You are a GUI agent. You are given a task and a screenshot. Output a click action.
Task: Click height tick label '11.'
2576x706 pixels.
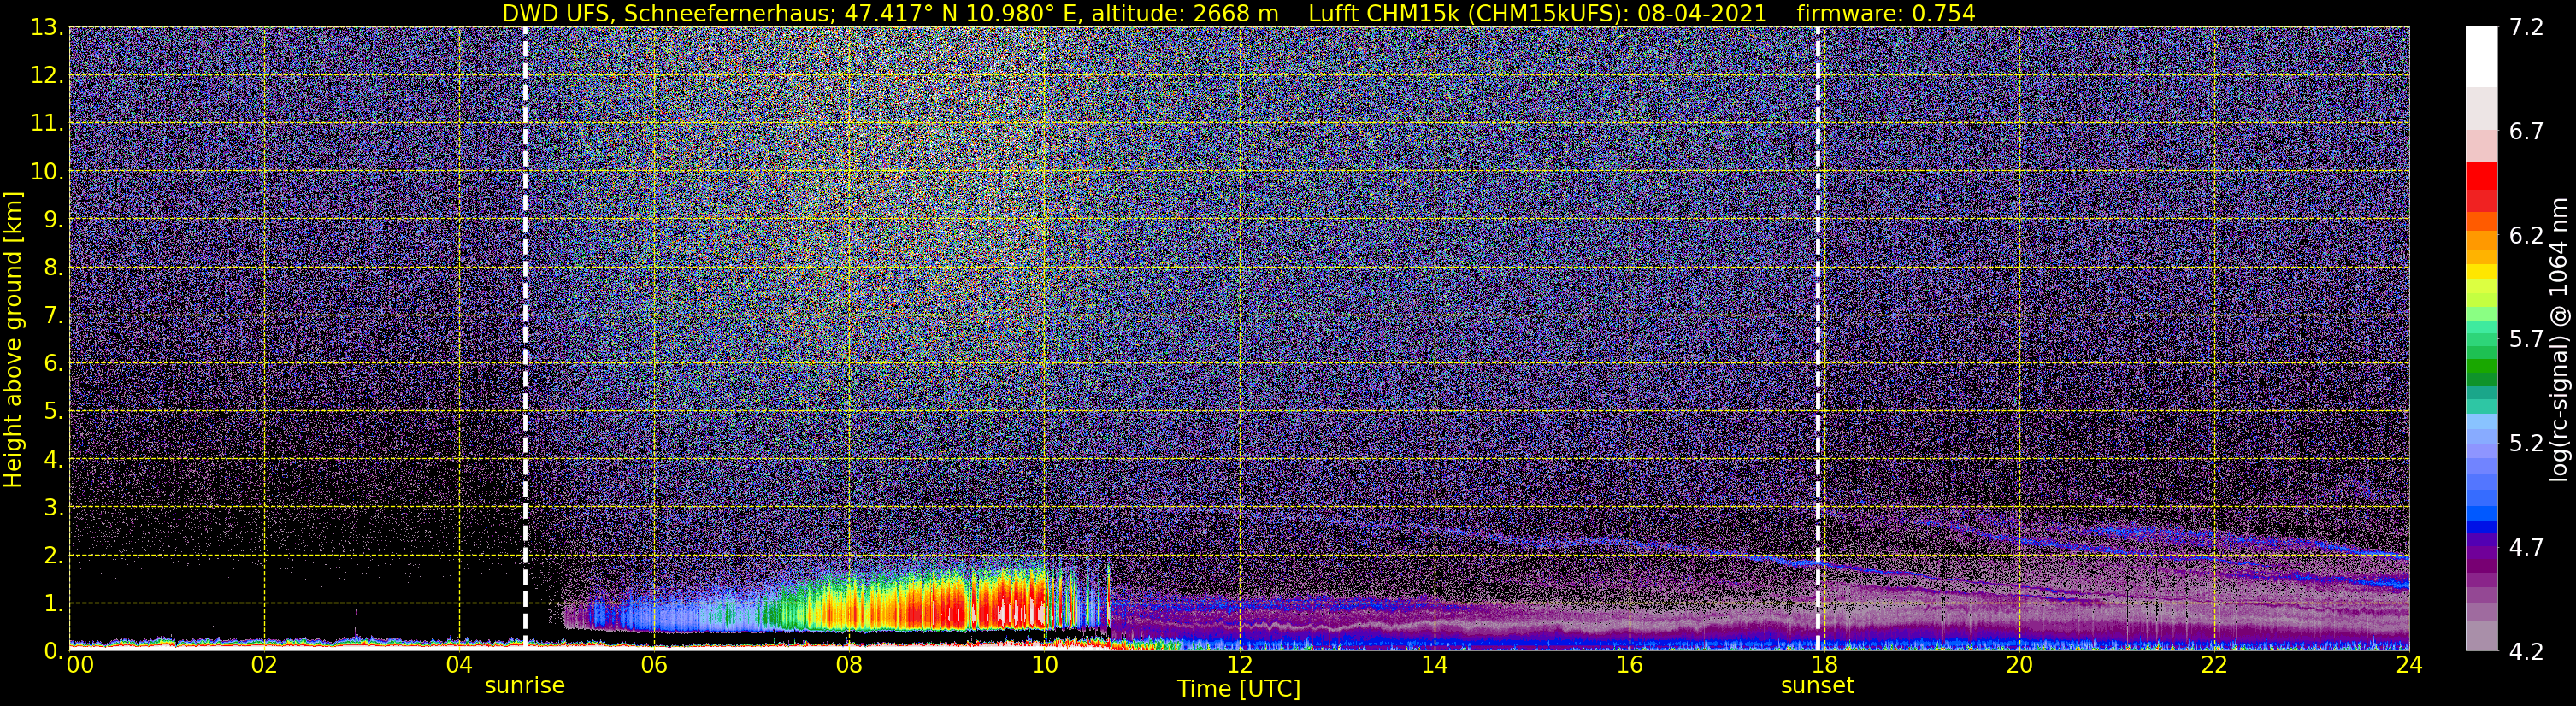[47, 124]
